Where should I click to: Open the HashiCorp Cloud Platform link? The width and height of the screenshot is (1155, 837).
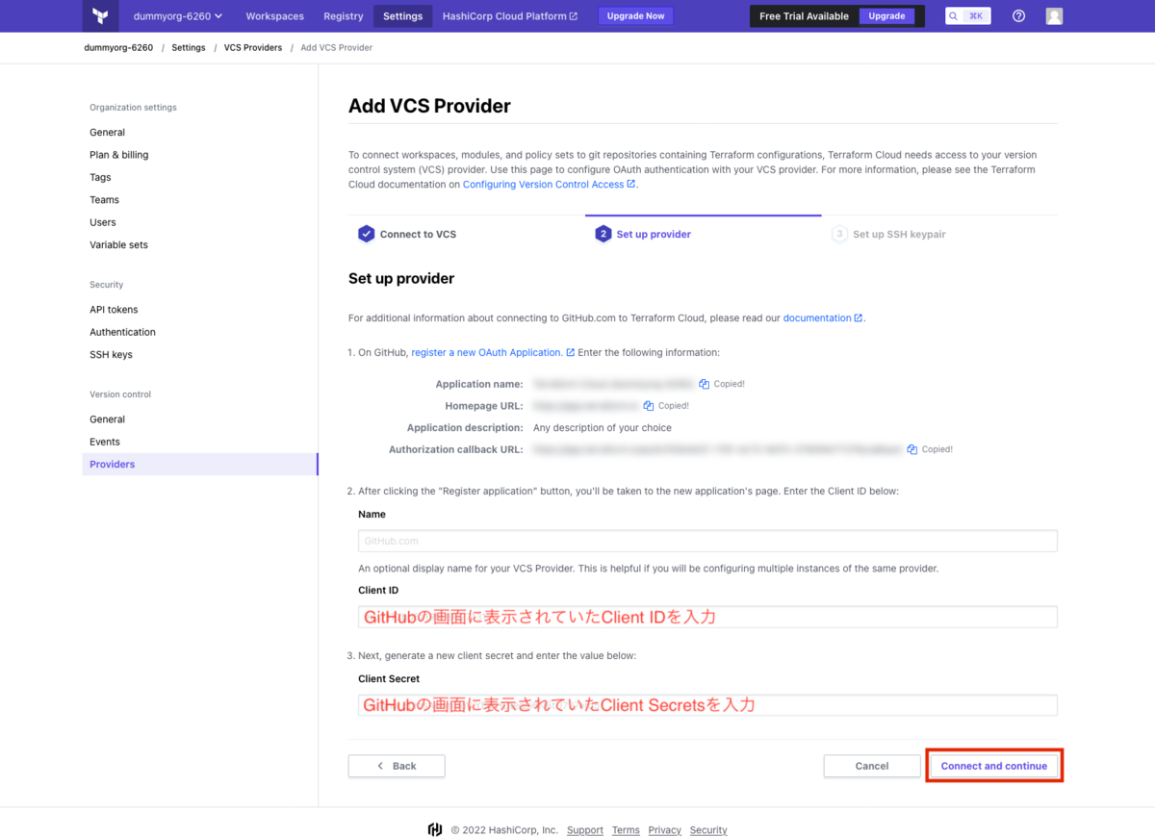(x=510, y=16)
